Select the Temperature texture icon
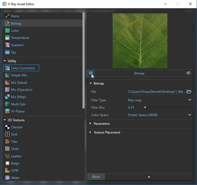The height and width of the screenshot is (185, 197). 7,38
